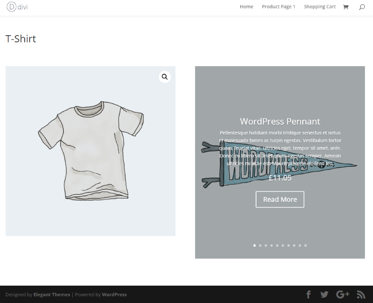Click the WordPress Pennant slide title

coord(280,121)
